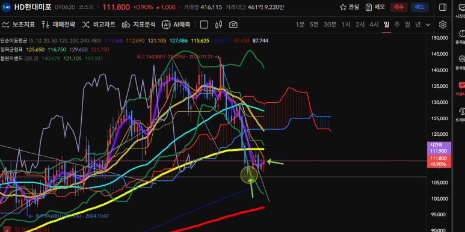
Task: Click Bollinger lower value 101,531
Action: 94,58
